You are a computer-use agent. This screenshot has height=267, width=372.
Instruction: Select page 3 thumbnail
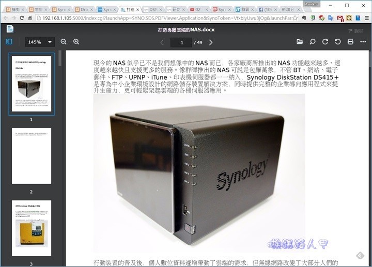click(x=32, y=228)
